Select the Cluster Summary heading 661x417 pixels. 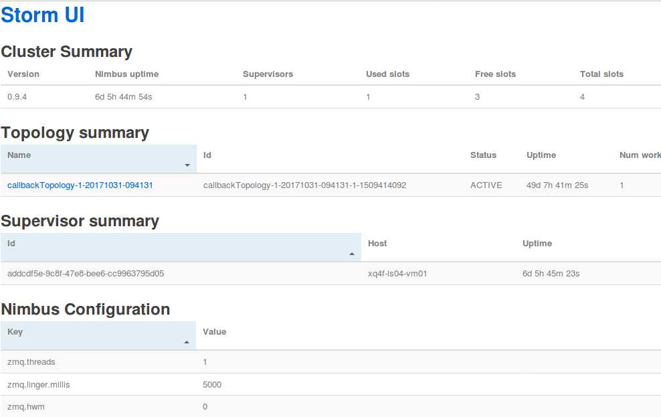click(67, 52)
